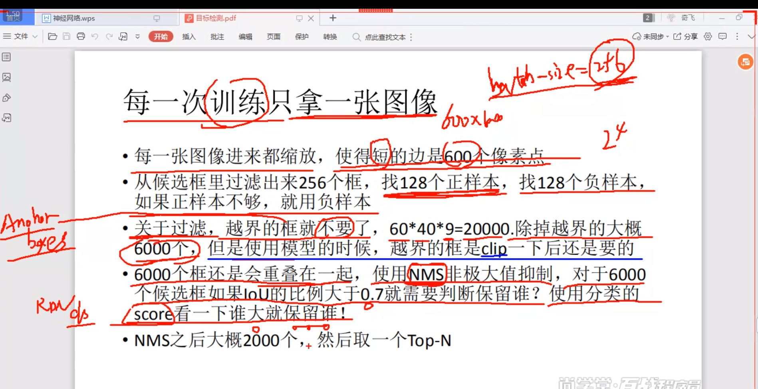Click the comment feedback speech bubble icon
758x389 pixels.
coord(722,37)
